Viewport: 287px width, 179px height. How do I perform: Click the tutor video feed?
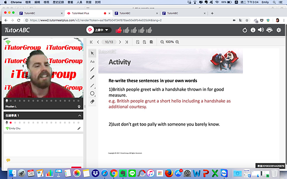[44, 68]
